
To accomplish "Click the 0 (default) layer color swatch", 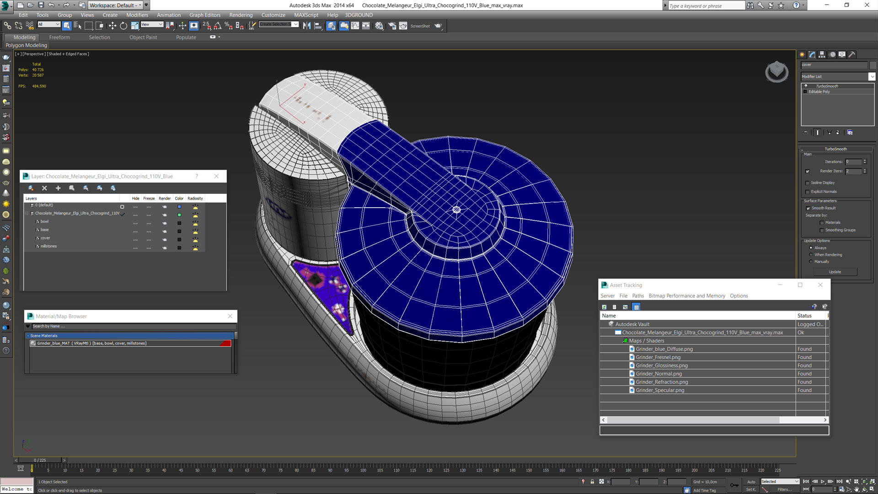I will [179, 207].
